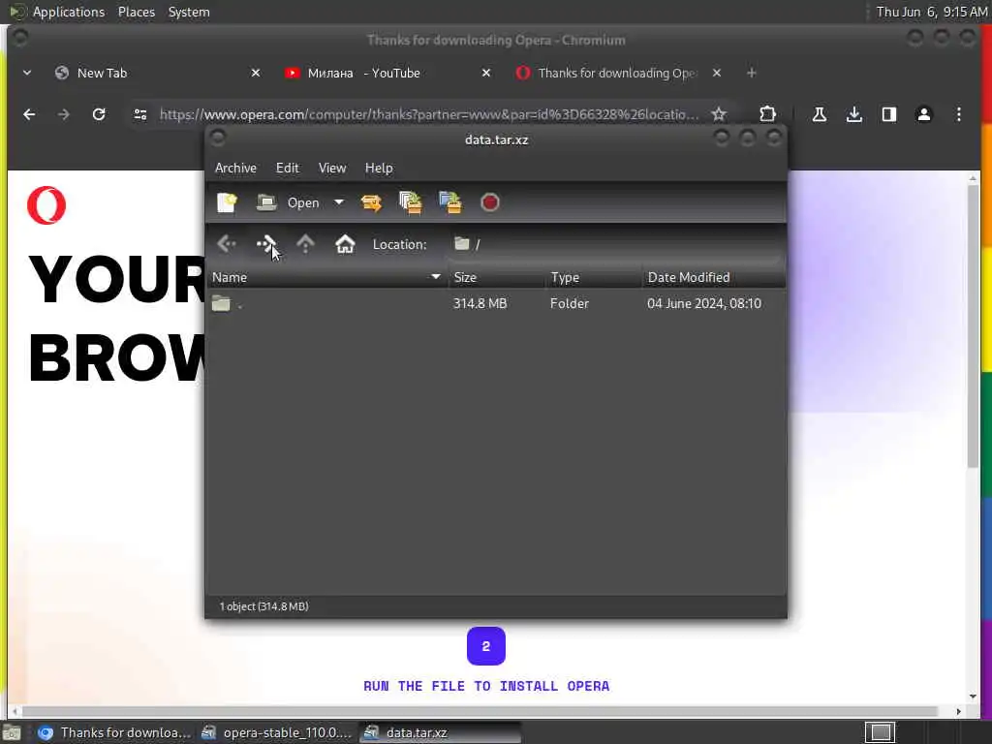Image resolution: width=992 pixels, height=744 pixels.
Task: Sort by the Type column header
Action: (x=594, y=277)
